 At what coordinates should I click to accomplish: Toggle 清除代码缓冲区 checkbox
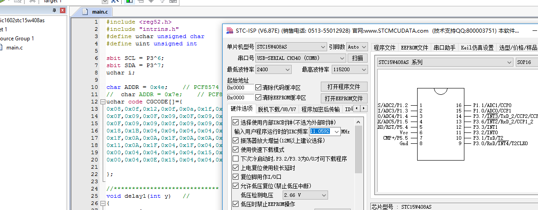point(259,87)
